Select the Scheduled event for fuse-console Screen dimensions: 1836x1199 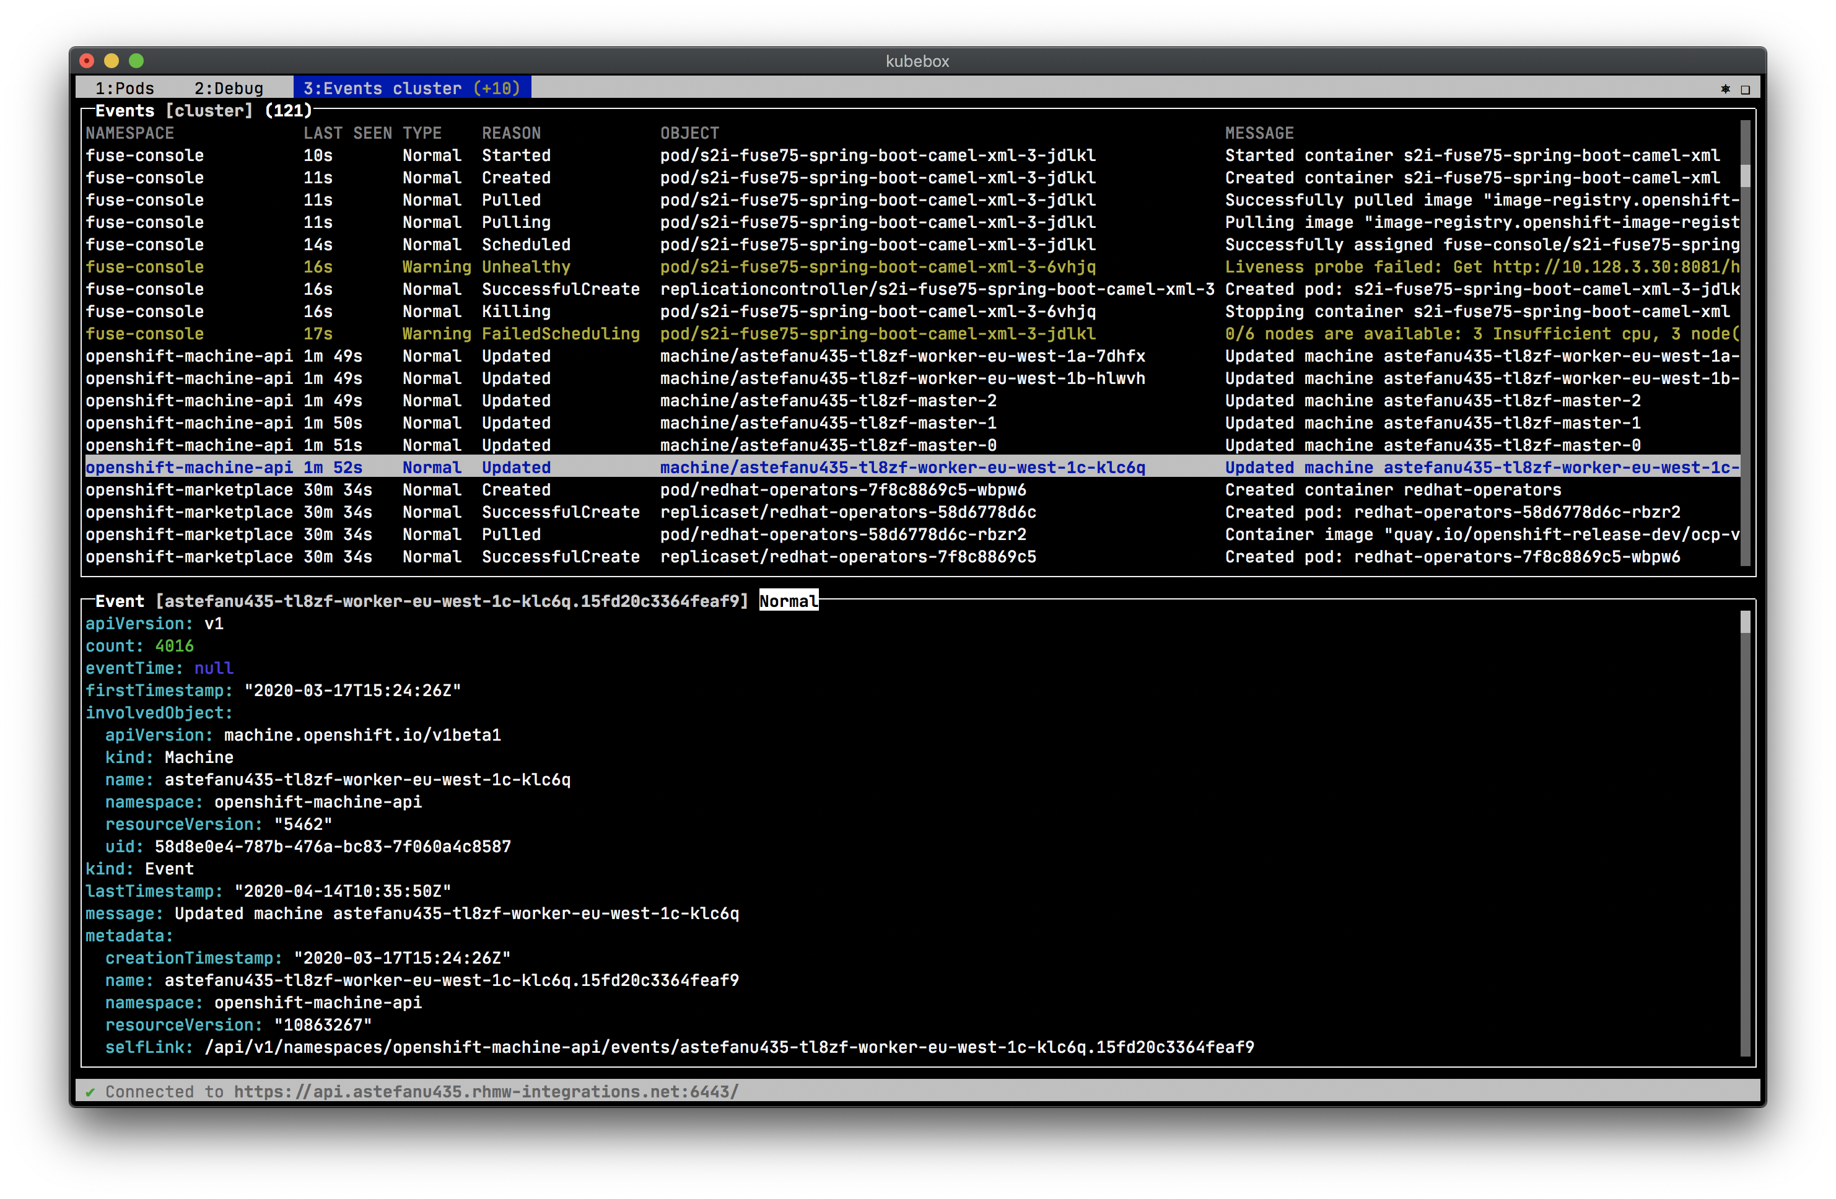click(x=525, y=245)
